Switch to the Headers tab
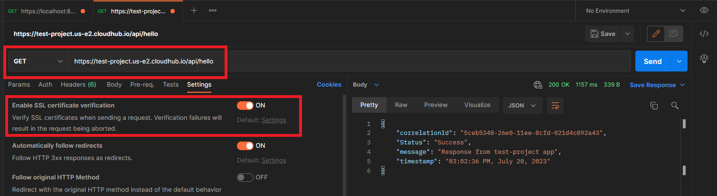 point(78,85)
